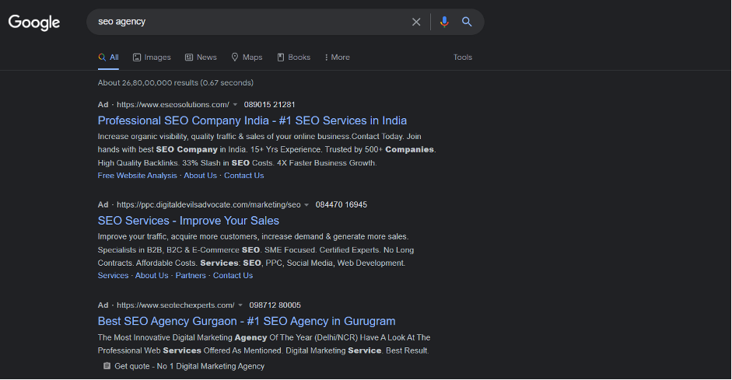Open Best SEO Agency Gurgaon result

point(247,321)
